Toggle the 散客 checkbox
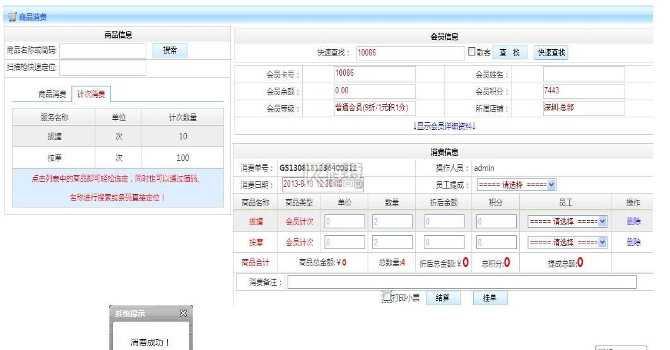Viewport: 670px width, 350px height. pos(472,53)
